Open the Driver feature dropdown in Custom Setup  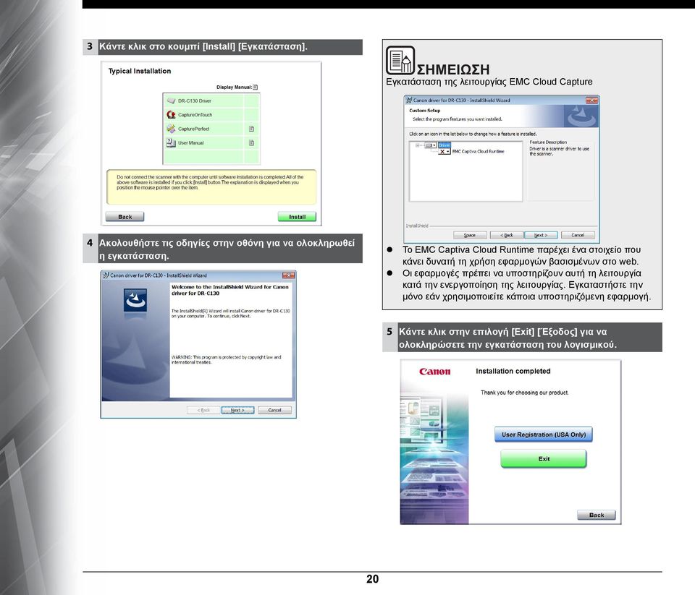point(431,145)
